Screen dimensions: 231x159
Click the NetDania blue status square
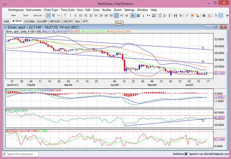pos(186,154)
